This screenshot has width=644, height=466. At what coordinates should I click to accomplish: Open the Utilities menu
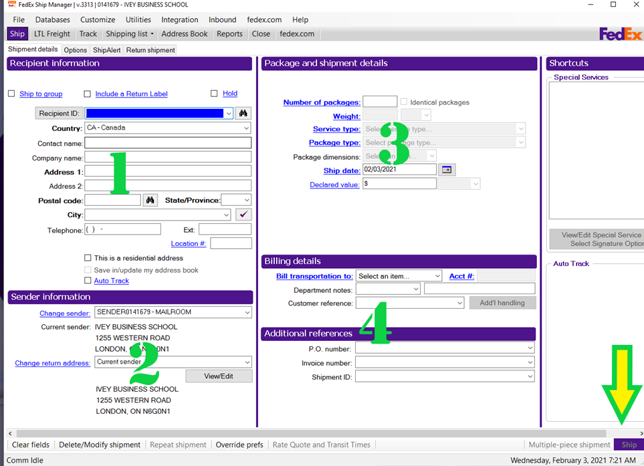point(138,19)
